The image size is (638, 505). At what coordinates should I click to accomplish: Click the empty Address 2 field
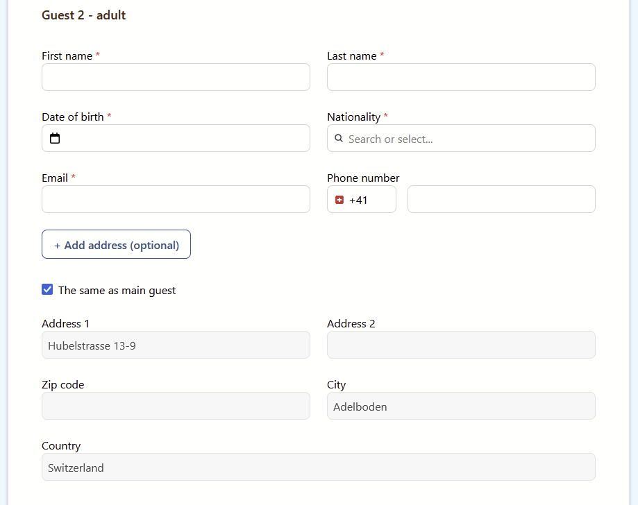461,345
